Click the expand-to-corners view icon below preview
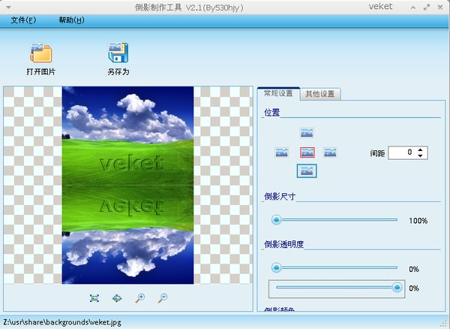Viewport: 450px width, 329px height. 94,298
